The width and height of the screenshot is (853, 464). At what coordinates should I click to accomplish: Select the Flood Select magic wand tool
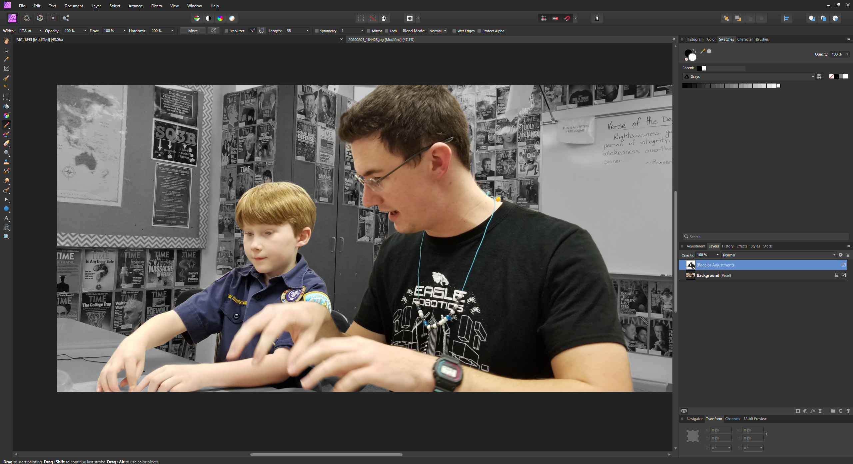click(6, 87)
